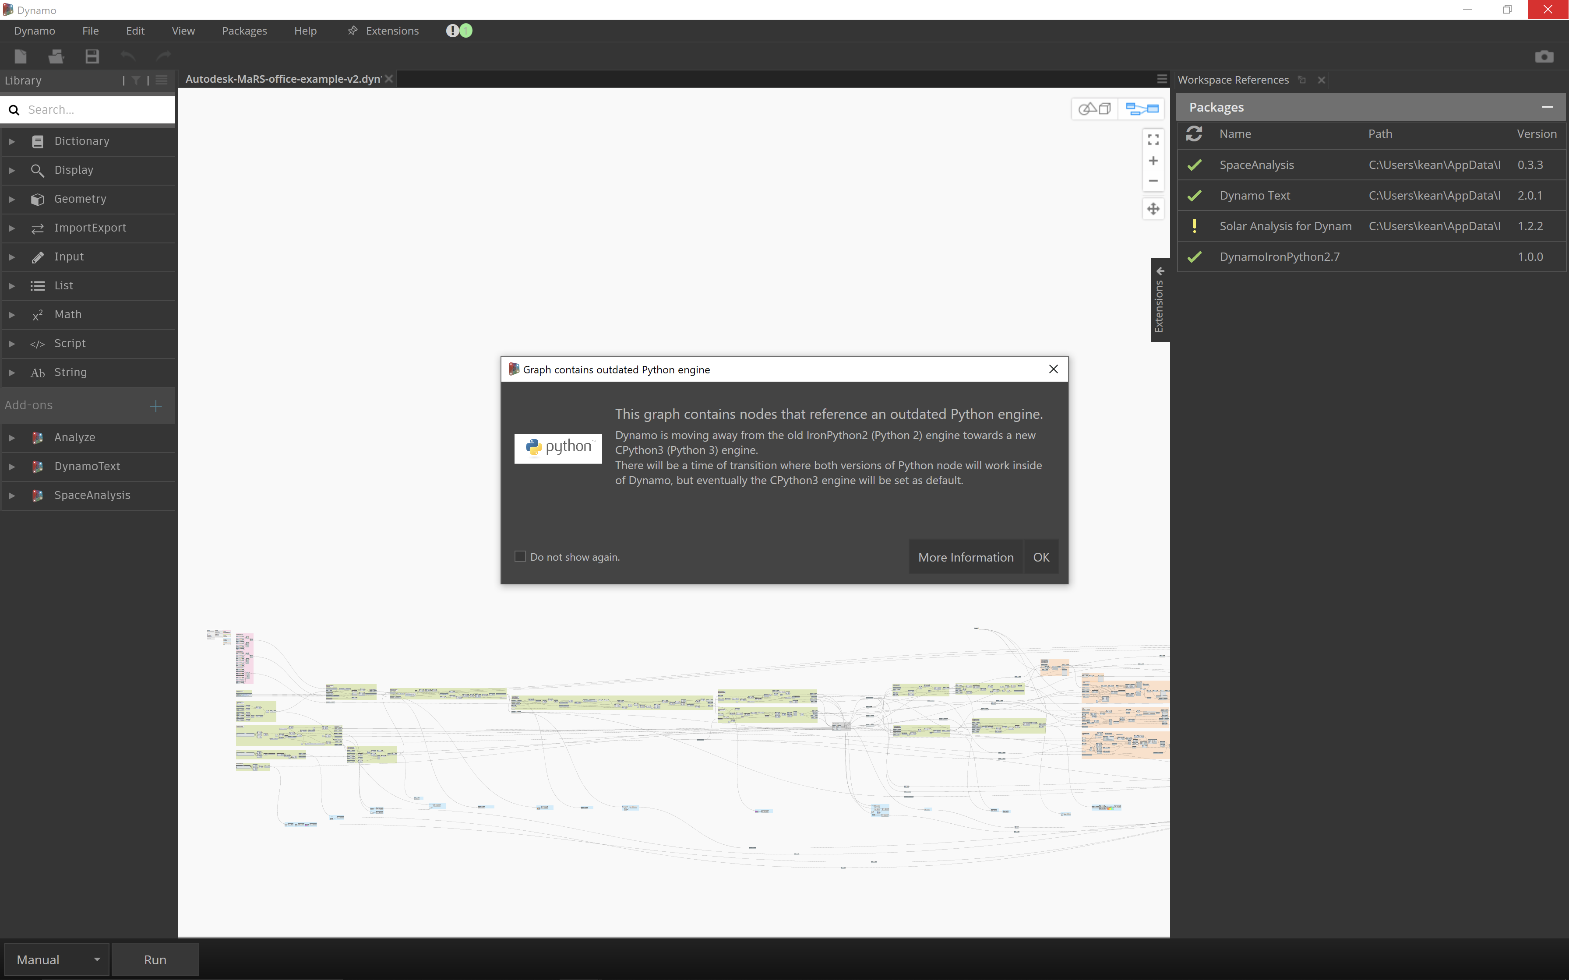Switch to graph view navigation toggle
This screenshot has height=980, width=1569.
(1142, 109)
